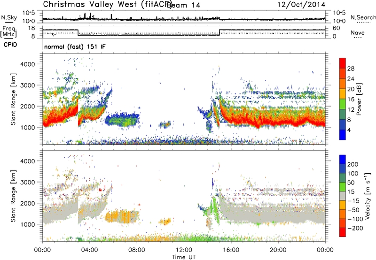Click the '4000' tick on power panel axis
376x260 pixels.
28,64
